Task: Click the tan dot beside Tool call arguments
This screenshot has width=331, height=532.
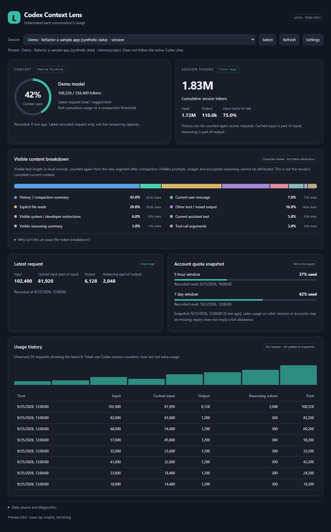Action: point(171,226)
